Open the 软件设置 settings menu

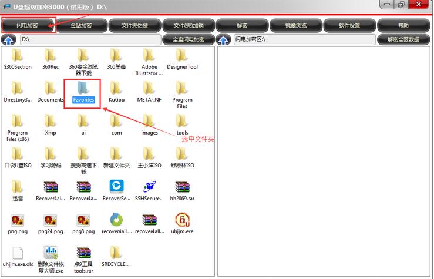(349, 25)
